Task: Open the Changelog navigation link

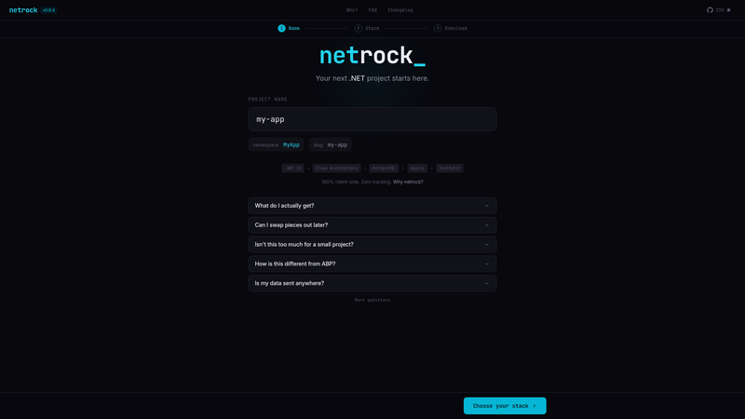Action: point(400,10)
